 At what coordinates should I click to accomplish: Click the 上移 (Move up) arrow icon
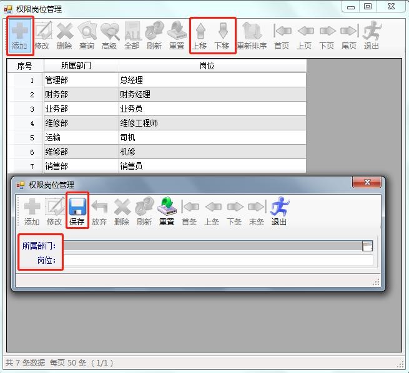200,36
